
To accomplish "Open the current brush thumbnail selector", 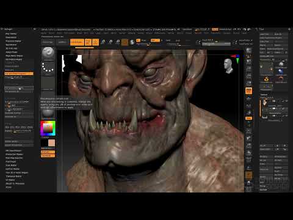I will pos(48,53).
